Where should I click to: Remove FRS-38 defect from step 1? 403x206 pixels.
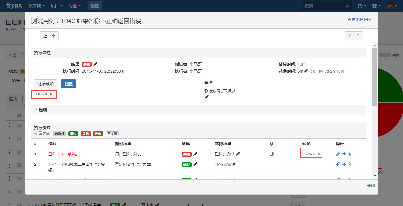pyautogui.click(x=319, y=154)
